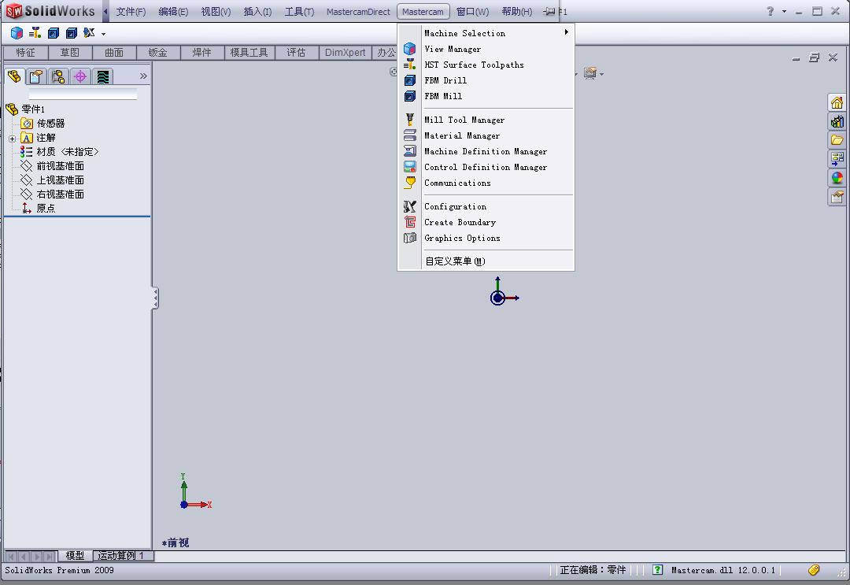Open Machine Selection submenu
This screenshot has width=850, height=585.
click(486, 33)
